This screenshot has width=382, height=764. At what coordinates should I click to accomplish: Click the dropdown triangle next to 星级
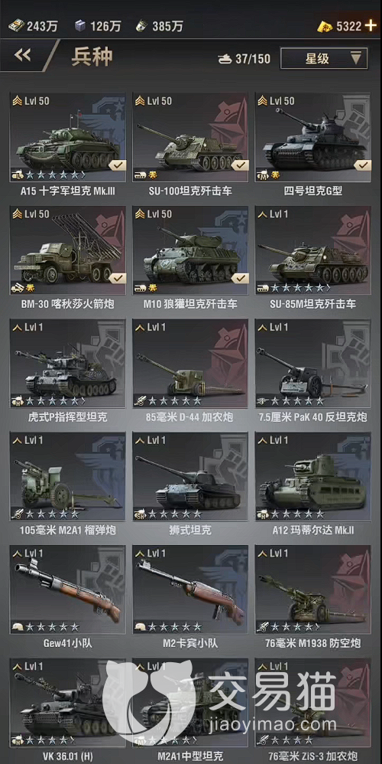click(x=356, y=58)
